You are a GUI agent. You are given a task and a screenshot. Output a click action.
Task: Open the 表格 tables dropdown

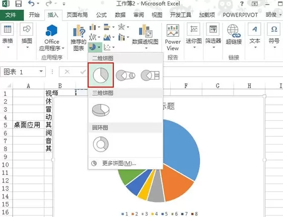[x=8, y=36]
